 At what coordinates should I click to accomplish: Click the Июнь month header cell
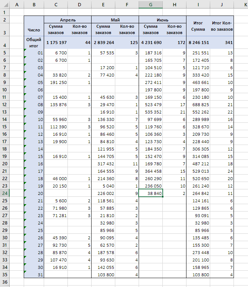(162, 19)
